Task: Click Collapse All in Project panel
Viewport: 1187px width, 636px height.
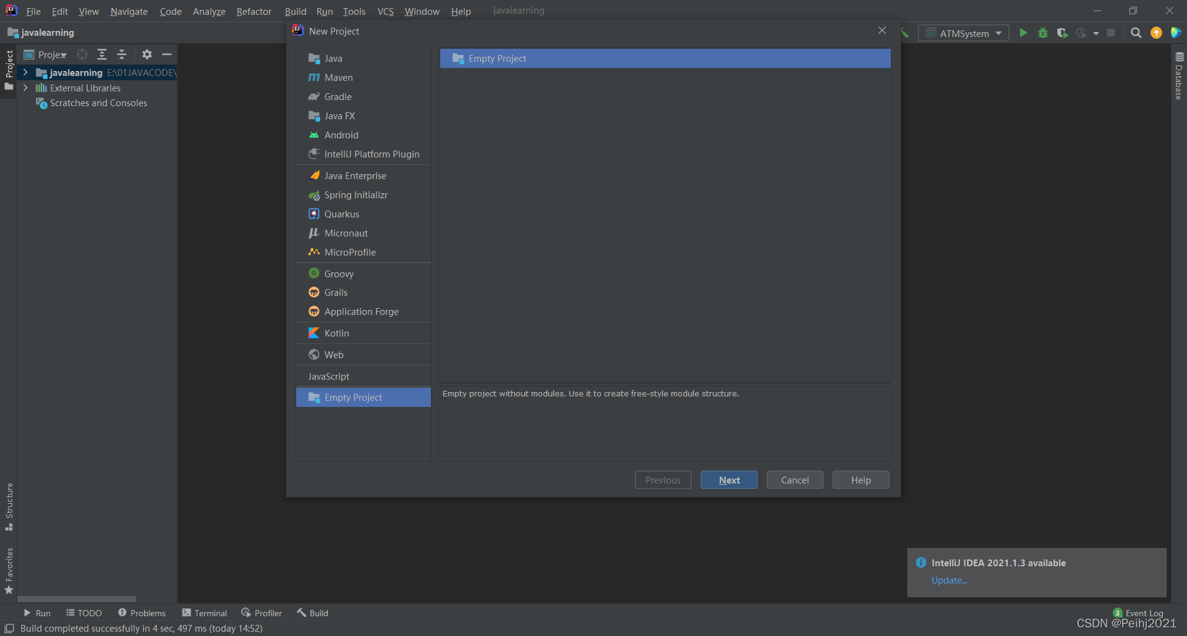Action: pos(122,54)
